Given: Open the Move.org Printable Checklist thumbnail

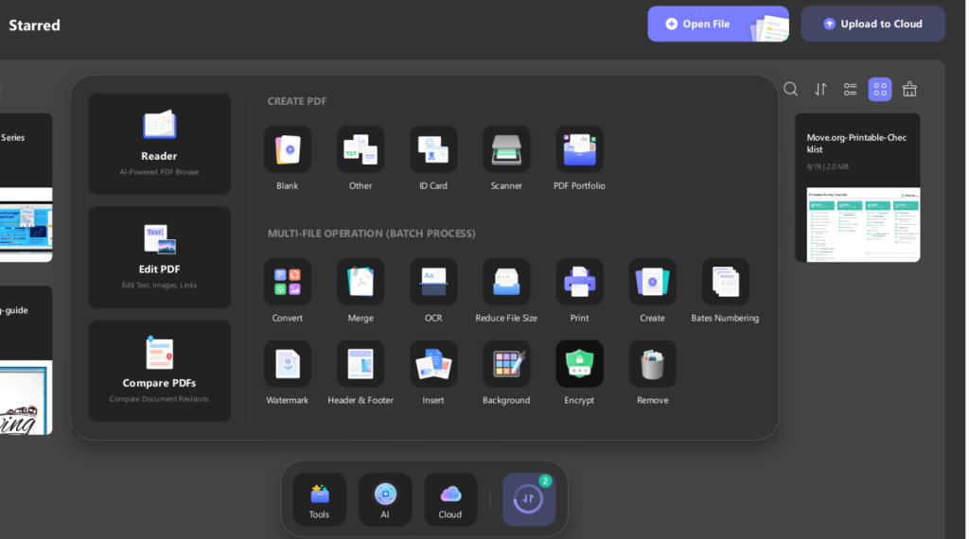Looking at the screenshot, I should point(857,223).
